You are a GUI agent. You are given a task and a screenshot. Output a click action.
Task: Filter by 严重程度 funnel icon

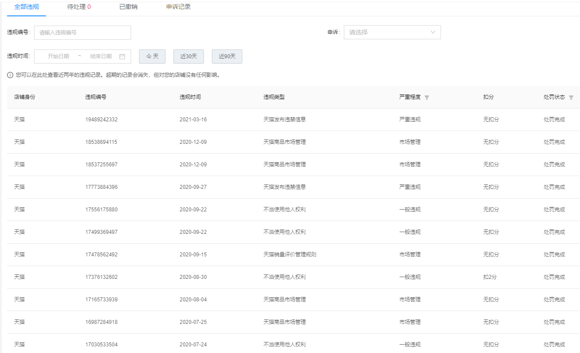[x=427, y=98]
